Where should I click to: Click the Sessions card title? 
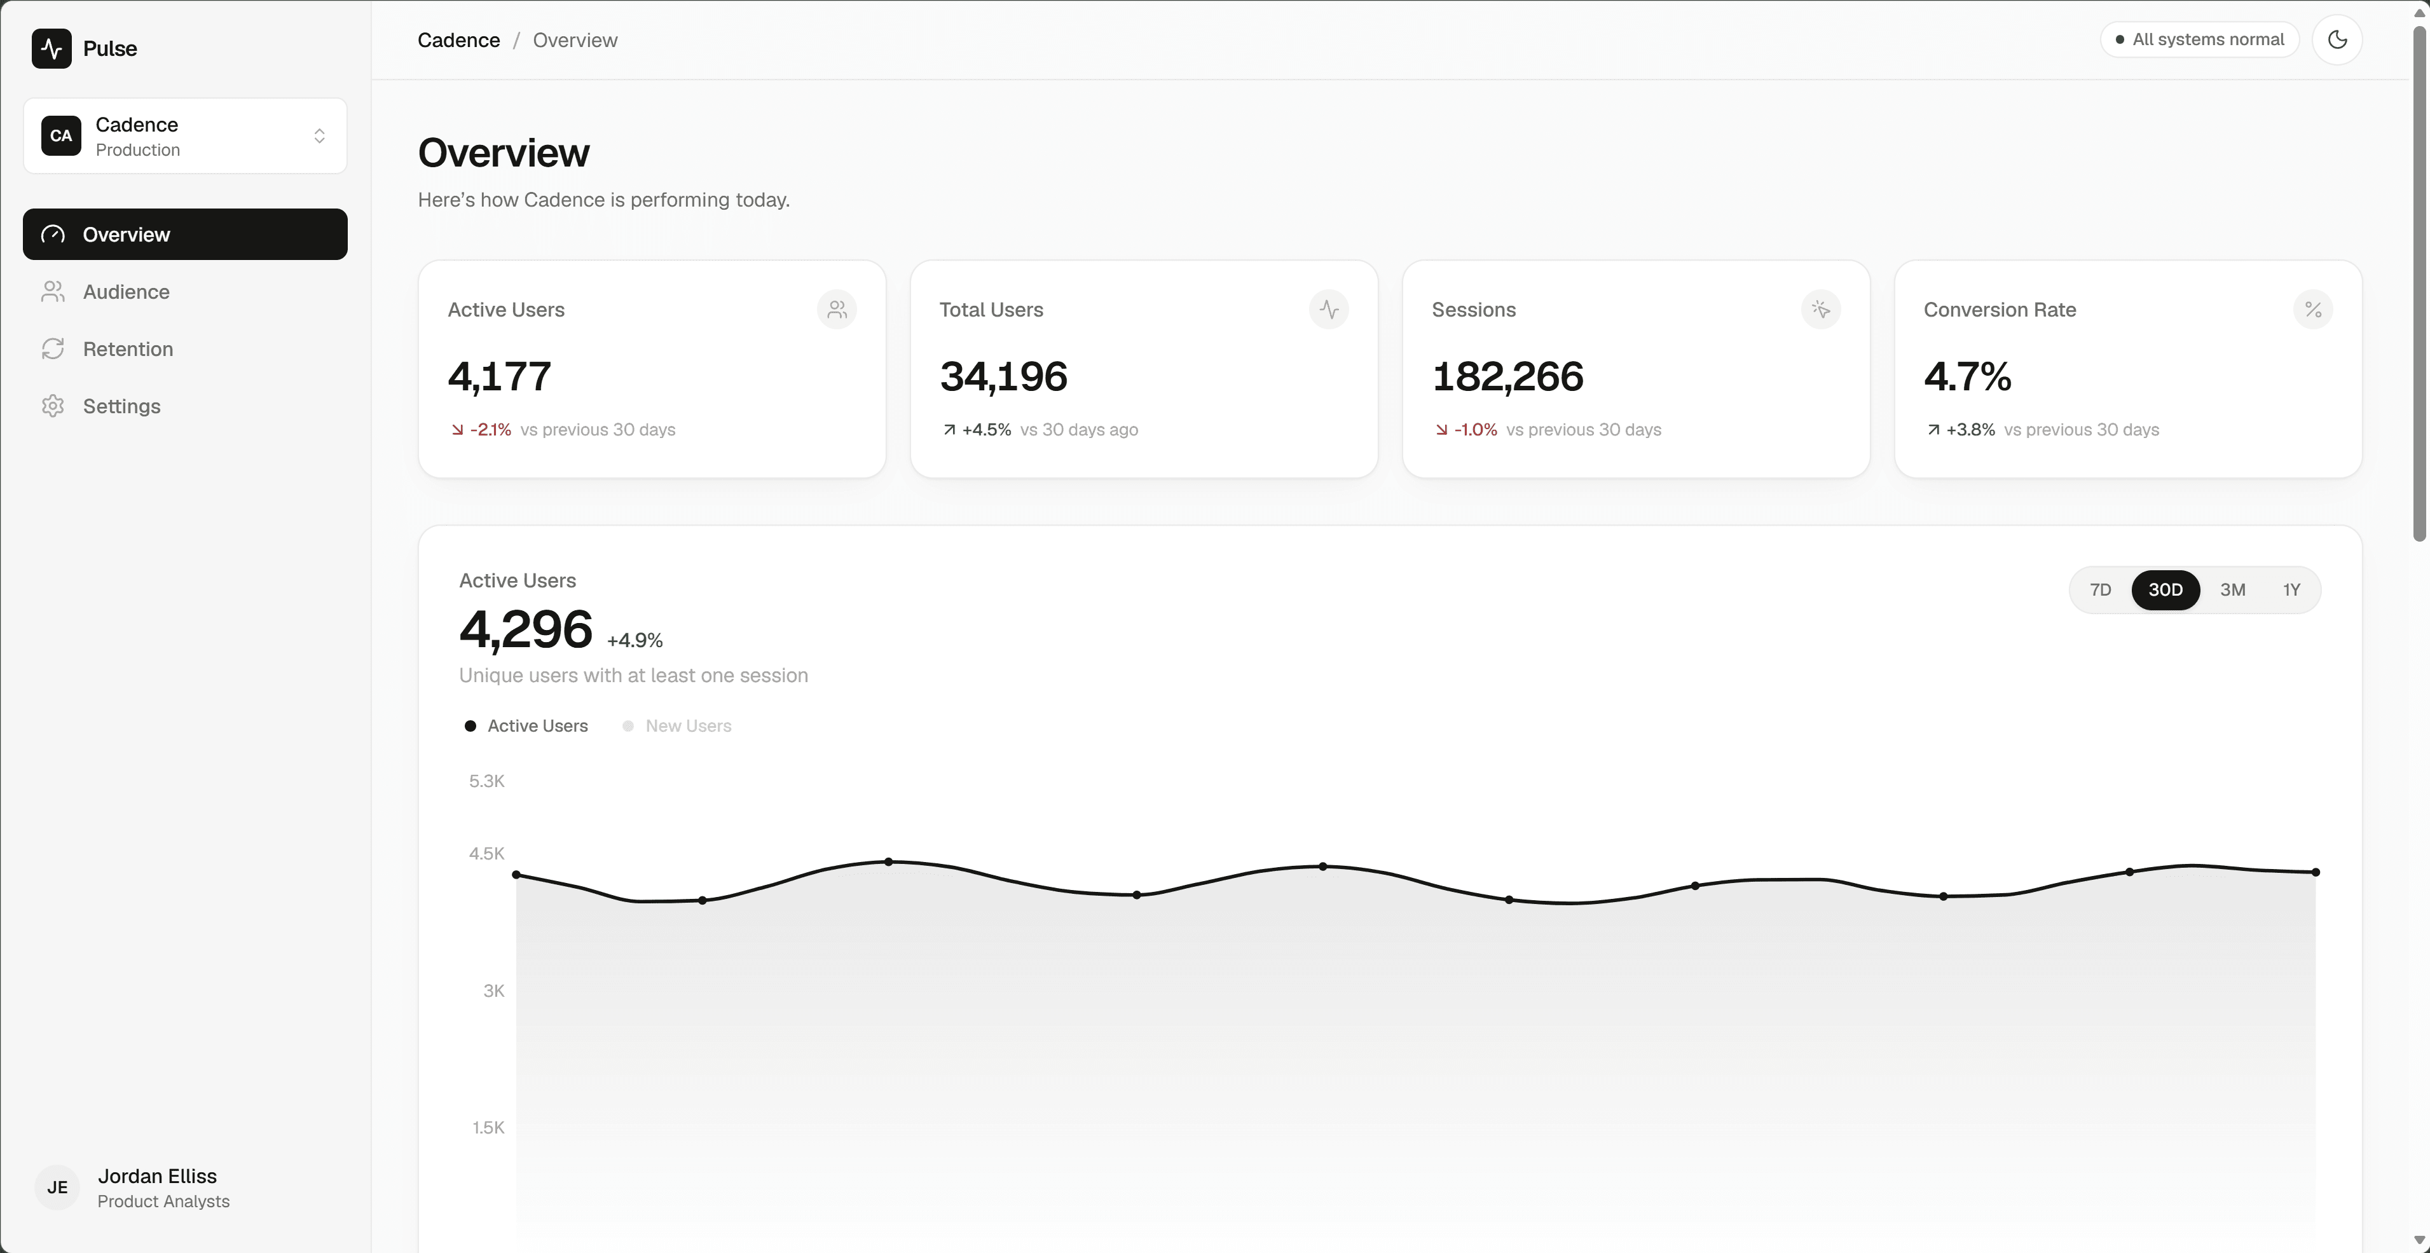pos(1474,310)
